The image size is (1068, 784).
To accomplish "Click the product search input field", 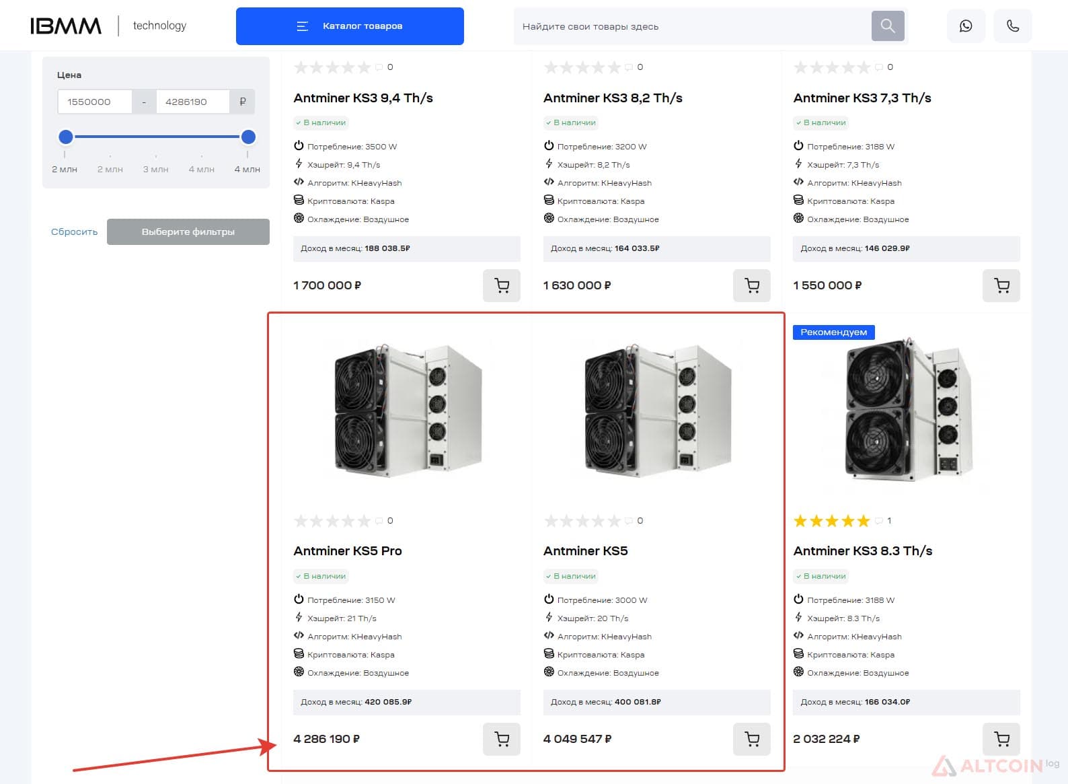I will 693,26.
